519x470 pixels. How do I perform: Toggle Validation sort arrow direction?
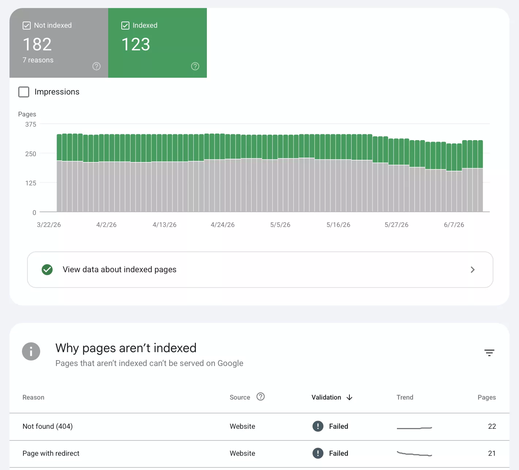(x=349, y=397)
